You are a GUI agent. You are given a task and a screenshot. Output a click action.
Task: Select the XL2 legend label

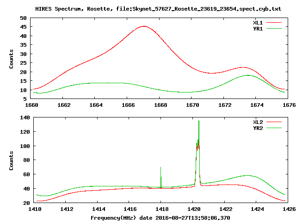[258, 122]
